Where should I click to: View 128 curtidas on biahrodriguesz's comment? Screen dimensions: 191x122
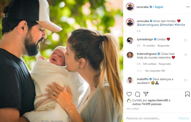click(150, 64)
